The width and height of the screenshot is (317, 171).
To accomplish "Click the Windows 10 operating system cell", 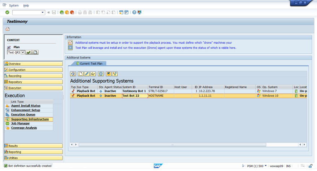I will [x=277, y=96].
